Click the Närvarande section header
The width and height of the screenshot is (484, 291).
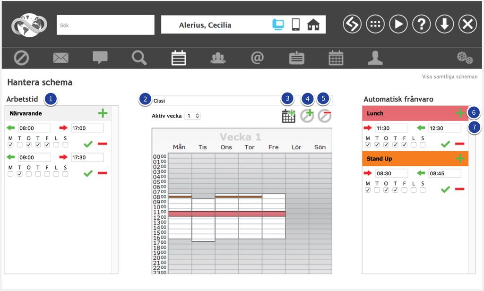(58, 113)
